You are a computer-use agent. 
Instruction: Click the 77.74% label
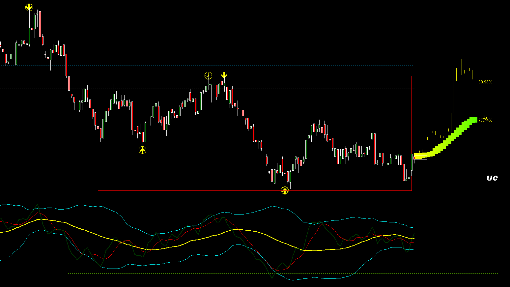pyautogui.click(x=485, y=120)
